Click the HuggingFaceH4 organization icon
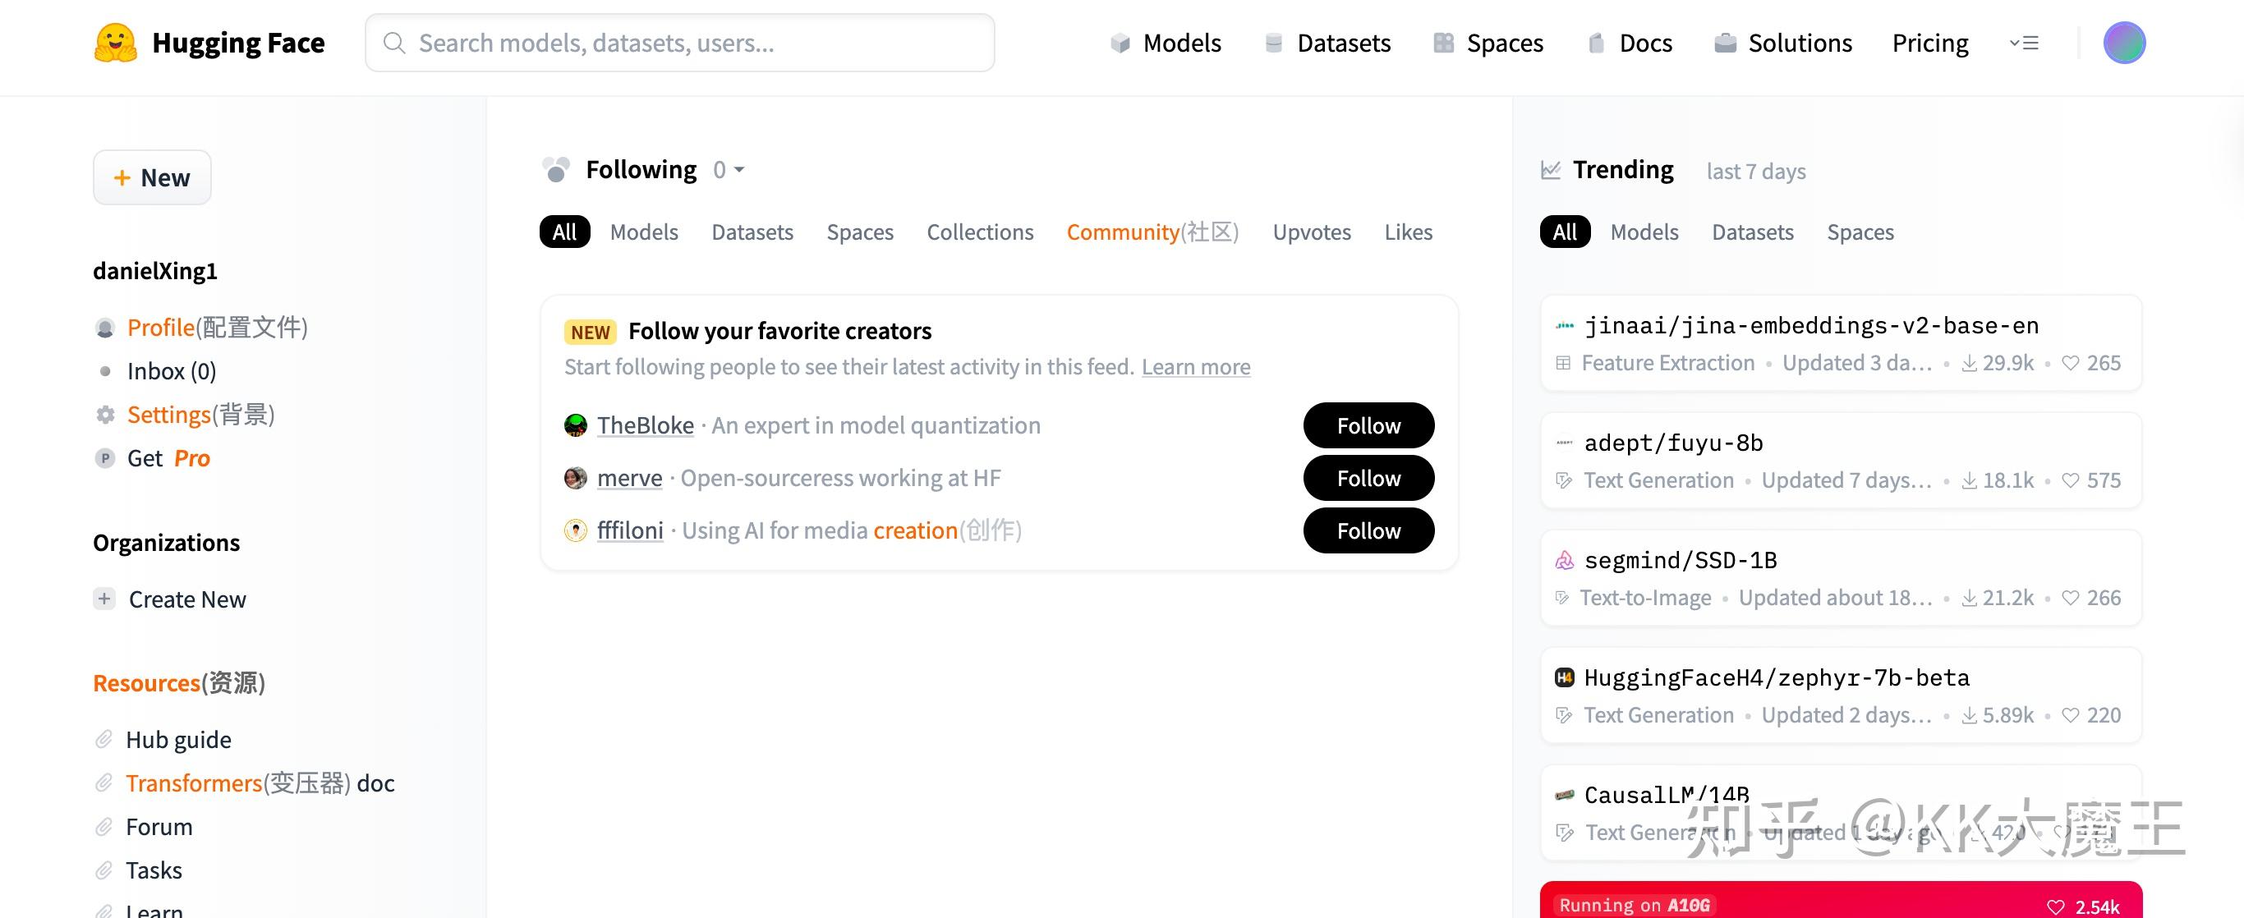 point(1564,677)
